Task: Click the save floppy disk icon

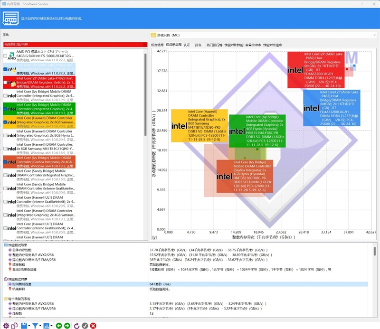Action: [24, 325]
